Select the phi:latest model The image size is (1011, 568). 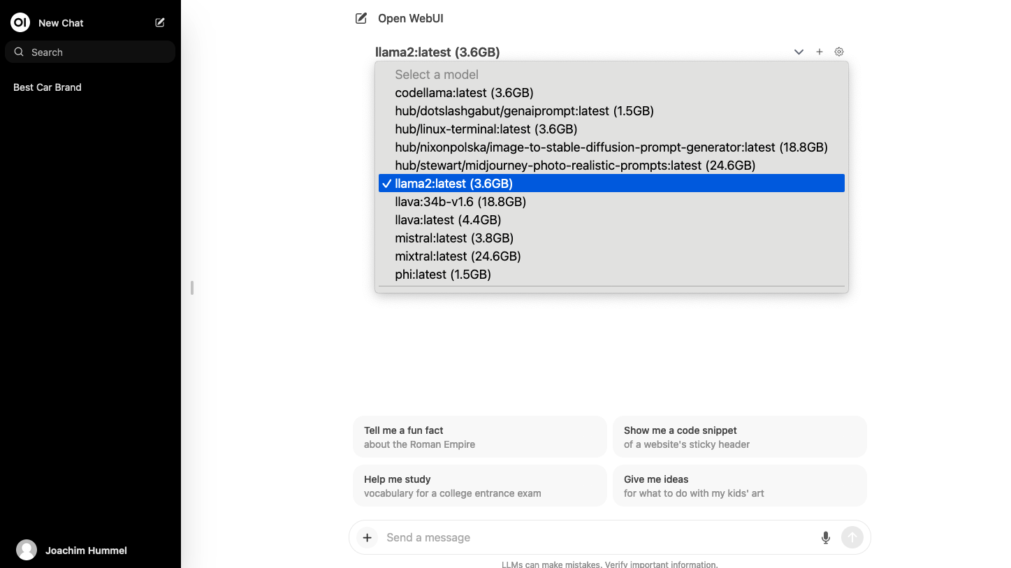click(x=443, y=274)
